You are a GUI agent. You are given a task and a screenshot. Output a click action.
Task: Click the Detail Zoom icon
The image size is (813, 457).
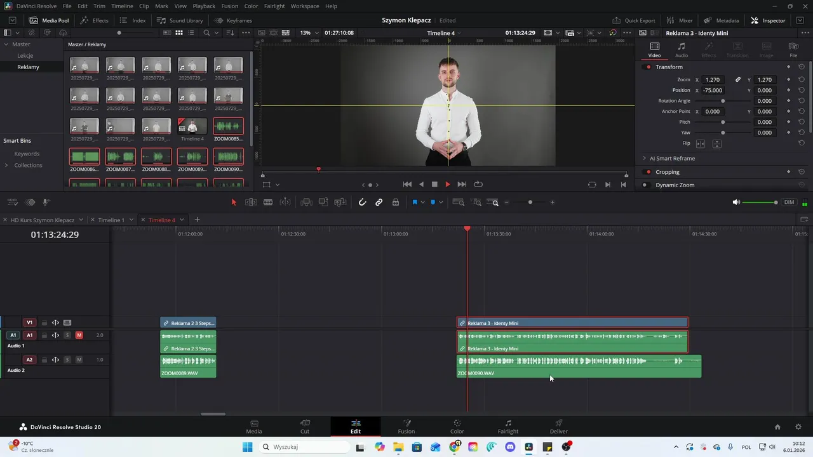pyautogui.click(x=477, y=202)
